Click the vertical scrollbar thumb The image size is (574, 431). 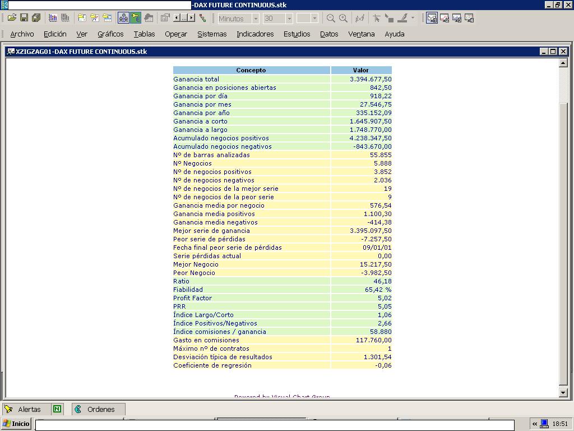[x=563, y=244]
